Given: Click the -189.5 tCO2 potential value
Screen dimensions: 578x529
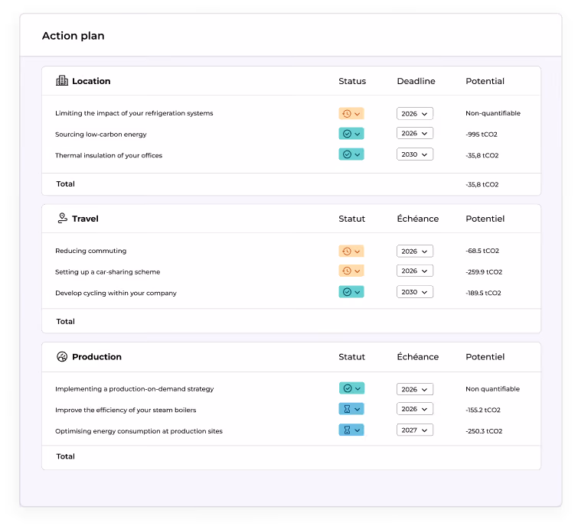Looking at the screenshot, I should click(x=483, y=293).
